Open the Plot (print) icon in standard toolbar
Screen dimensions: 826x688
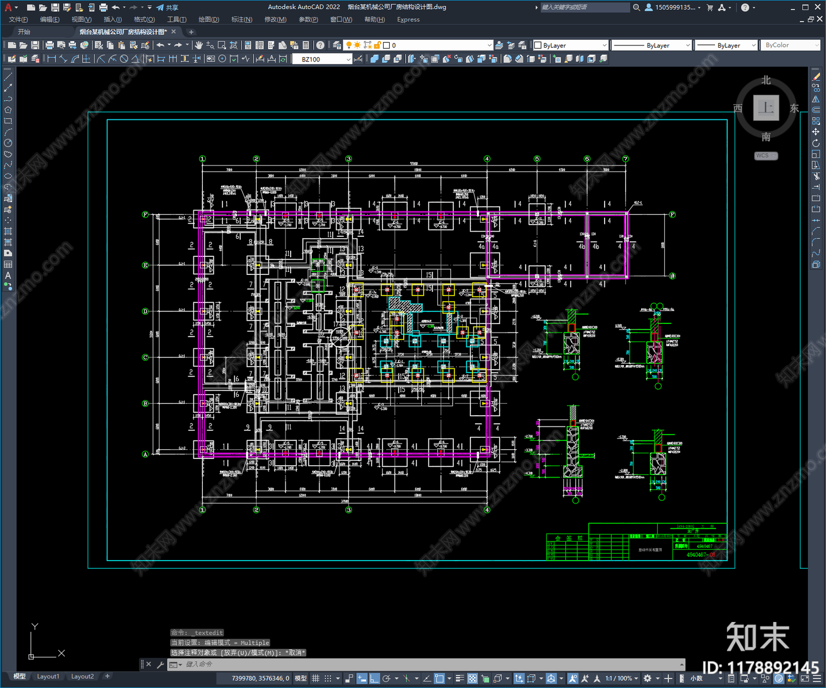50,45
